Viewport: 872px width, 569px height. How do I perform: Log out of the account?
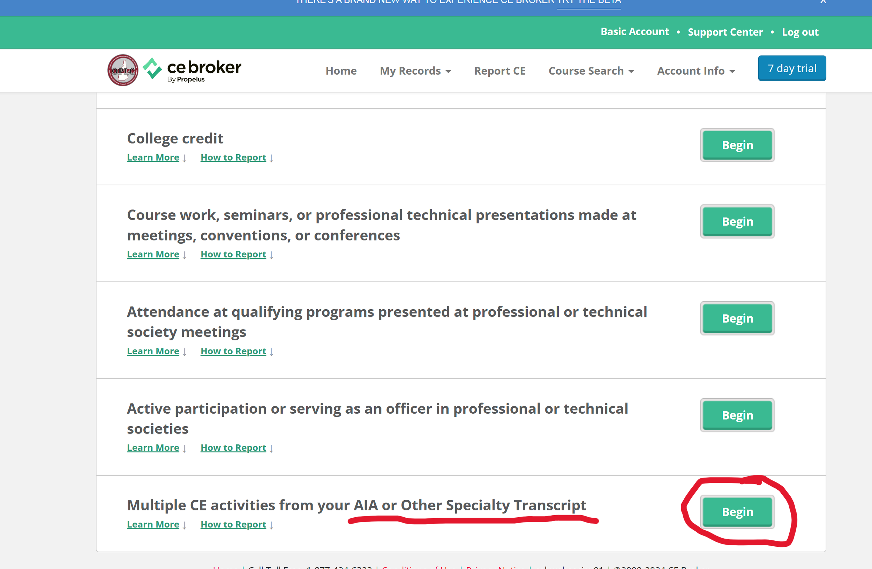pyautogui.click(x=800, y=32)
